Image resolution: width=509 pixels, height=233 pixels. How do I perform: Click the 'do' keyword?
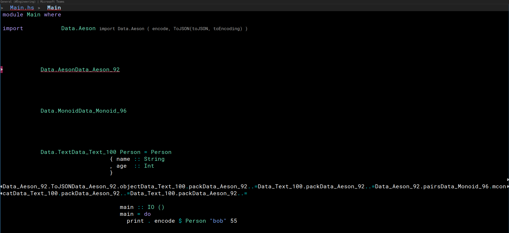(x=147, y=214)
